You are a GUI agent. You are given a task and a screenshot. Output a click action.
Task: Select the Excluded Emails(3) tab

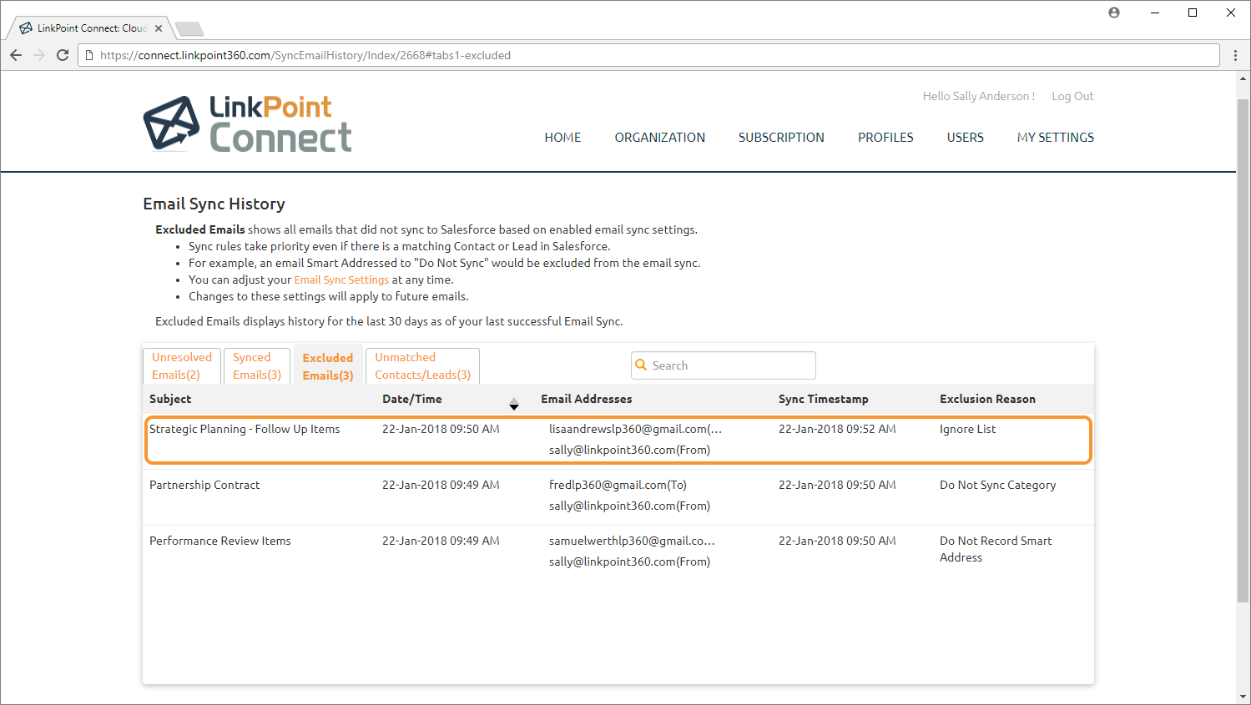click(x=328, y=366)
